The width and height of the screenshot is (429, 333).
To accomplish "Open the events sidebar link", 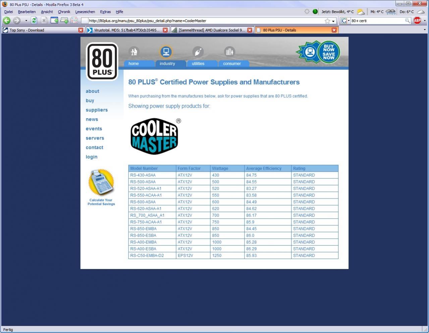I will click(x=94, y=129).
